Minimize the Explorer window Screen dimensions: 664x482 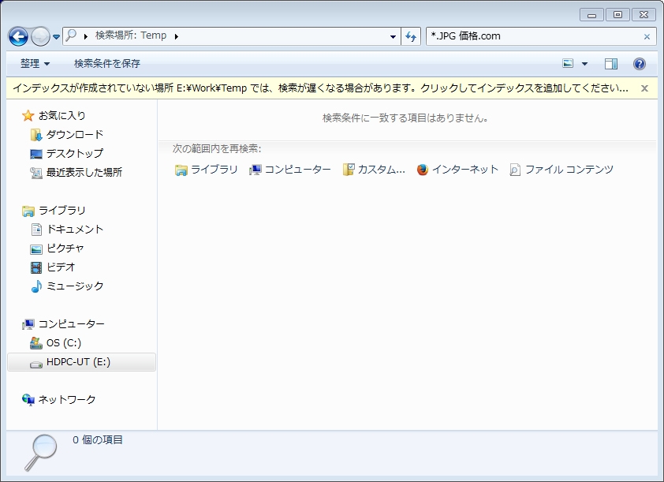(592, 15)
